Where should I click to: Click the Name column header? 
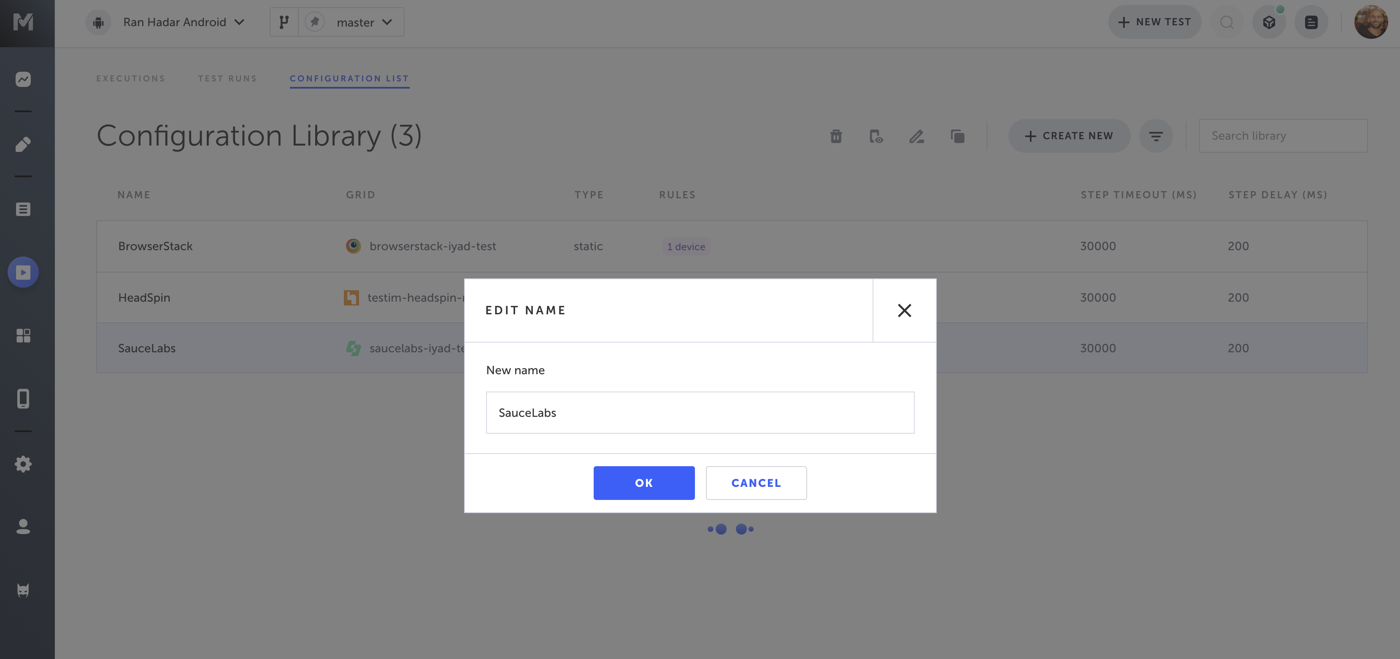coord(134,195)
